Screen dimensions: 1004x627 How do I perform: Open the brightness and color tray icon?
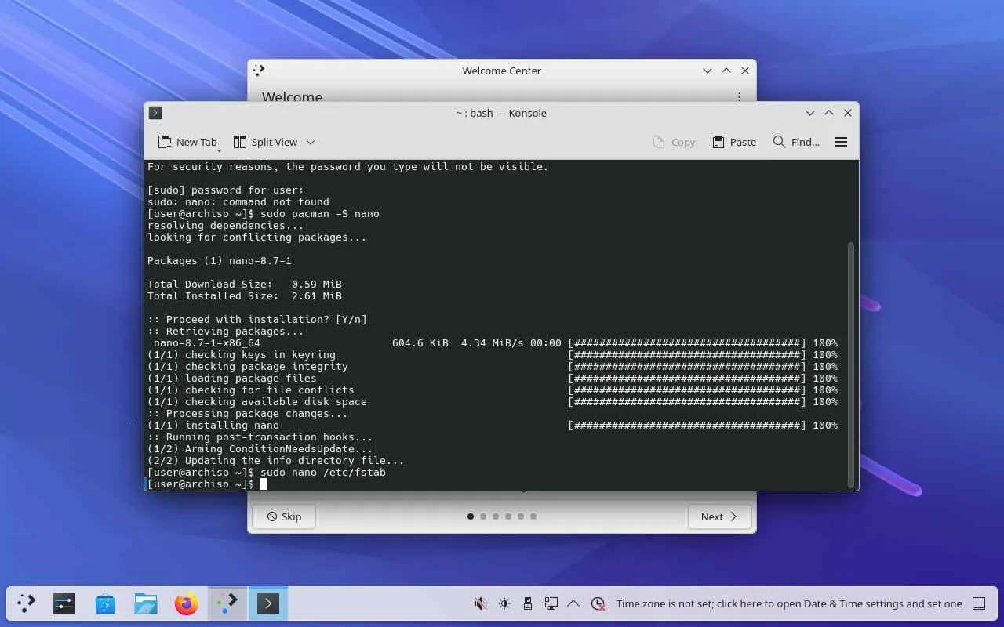point(504,603)
